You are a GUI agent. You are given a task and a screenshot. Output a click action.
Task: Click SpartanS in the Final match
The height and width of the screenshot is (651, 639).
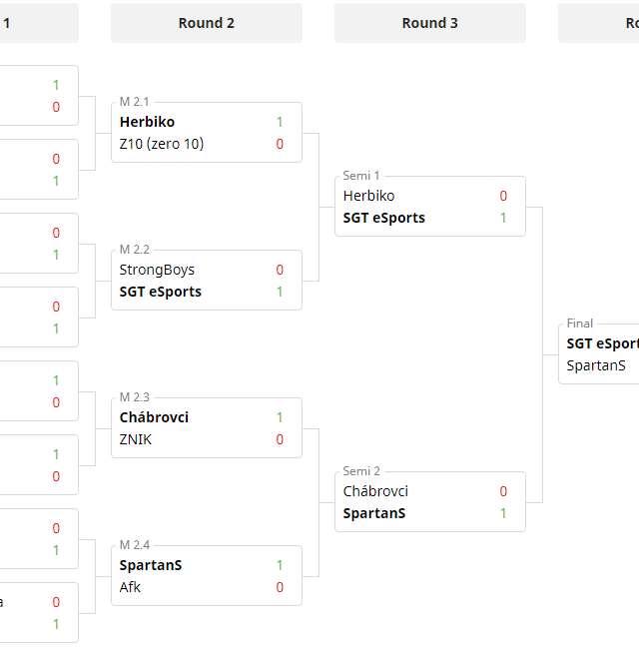[x=596, y=365]
